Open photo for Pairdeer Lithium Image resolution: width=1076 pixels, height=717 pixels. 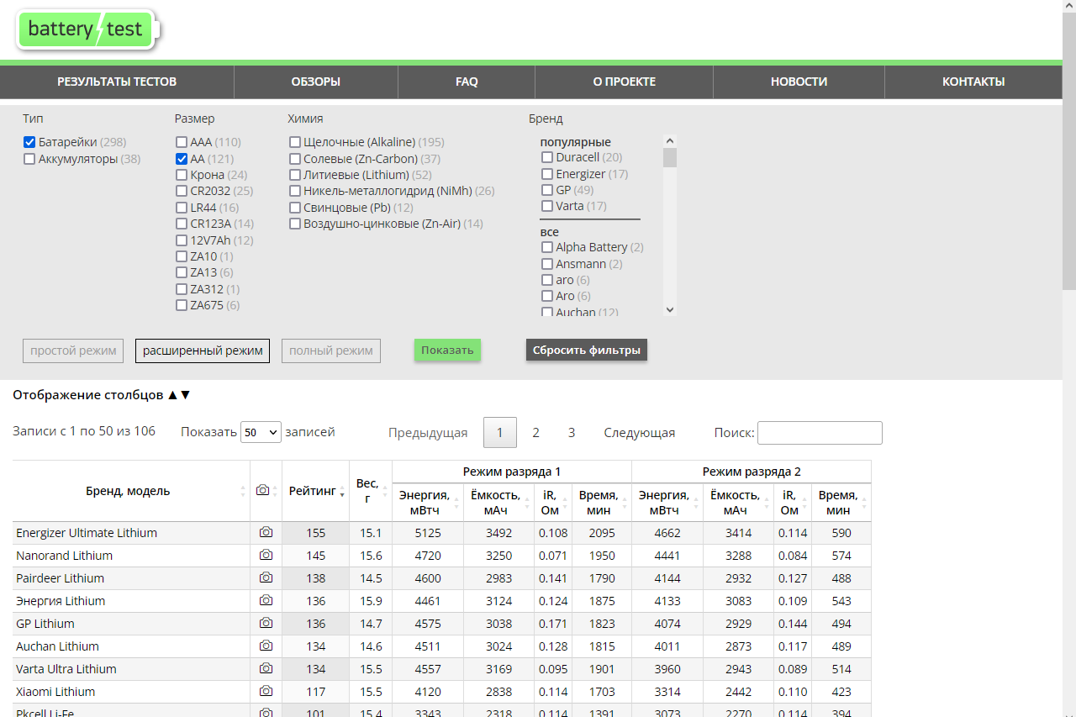pos(266,578)
